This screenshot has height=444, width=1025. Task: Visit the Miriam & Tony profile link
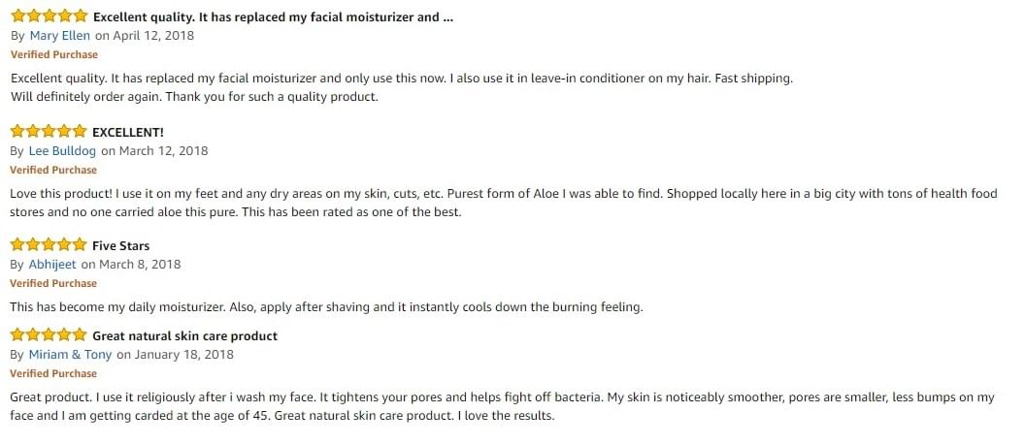[70, 355]
